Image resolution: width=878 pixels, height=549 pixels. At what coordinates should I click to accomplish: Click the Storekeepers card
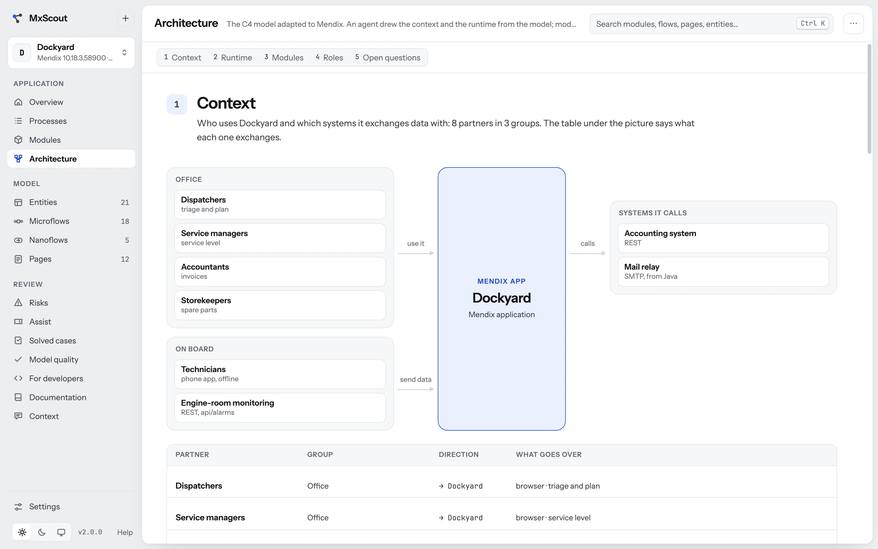pyautogui.click(x=280, y=305)
